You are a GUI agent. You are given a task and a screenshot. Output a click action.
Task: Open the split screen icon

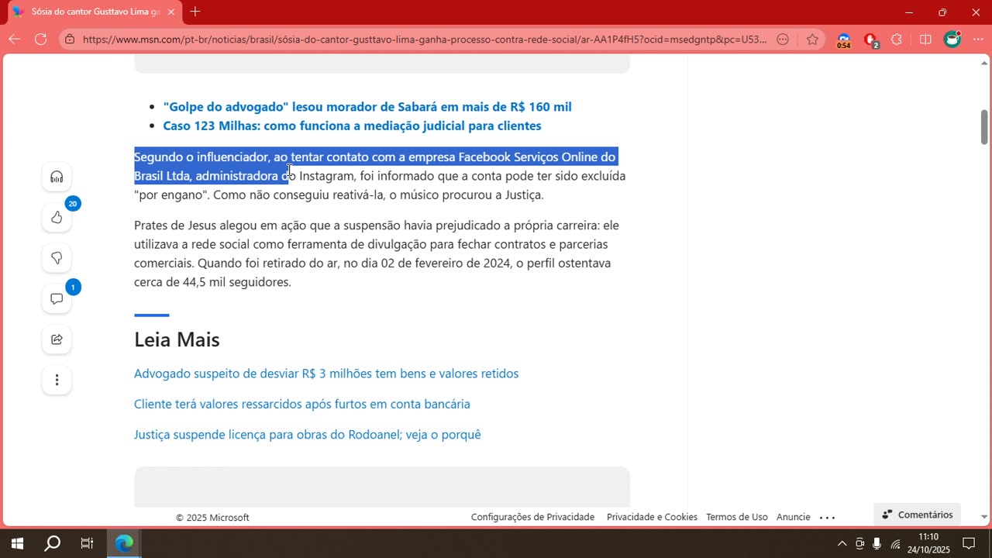925,39
